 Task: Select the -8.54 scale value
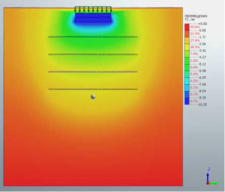(x=202, y=91)
